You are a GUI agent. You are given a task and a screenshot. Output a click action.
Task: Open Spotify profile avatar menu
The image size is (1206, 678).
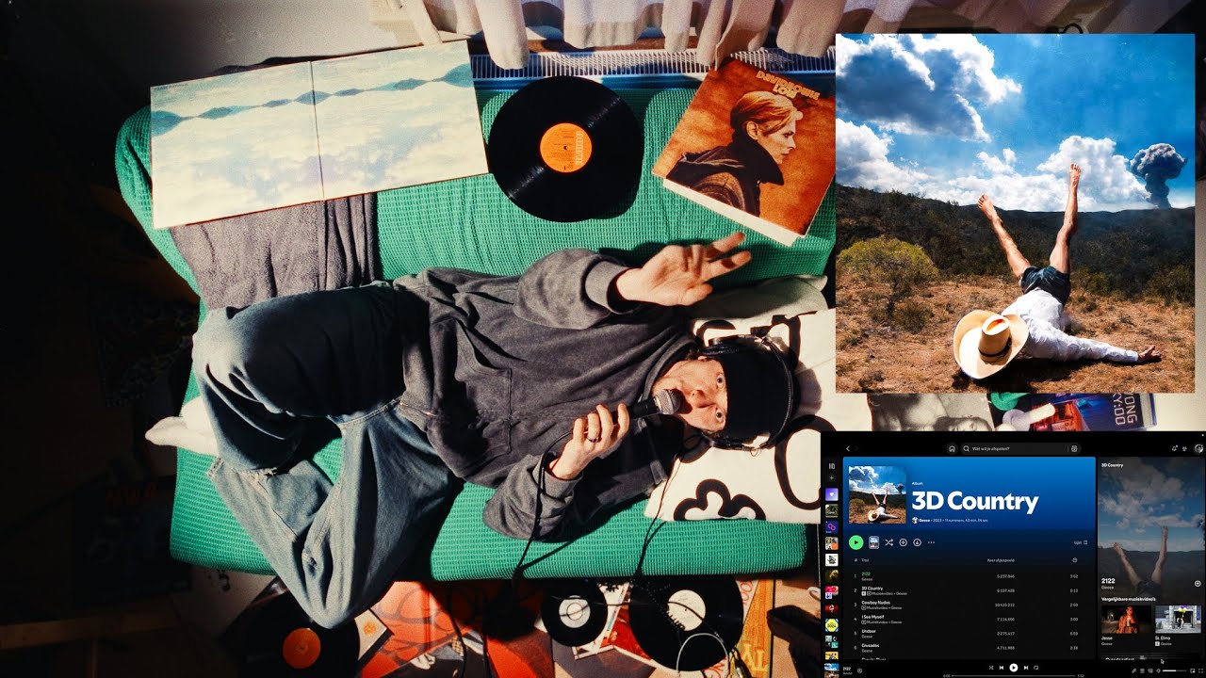(1198, 448)
